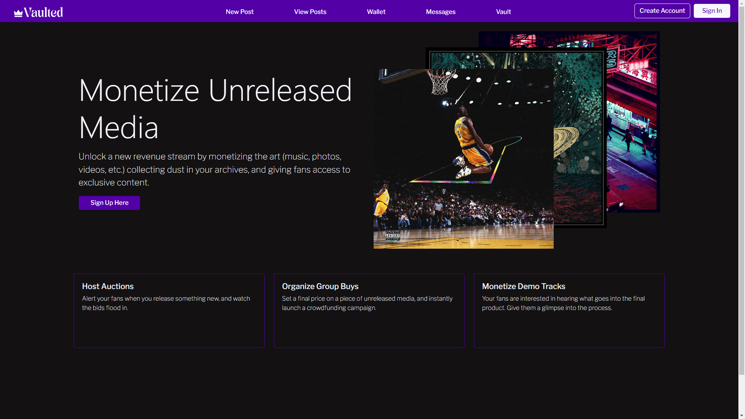745x419 pixels.
Task: Click the 'Alert your fans' description text
Action: tap(166, 303)
